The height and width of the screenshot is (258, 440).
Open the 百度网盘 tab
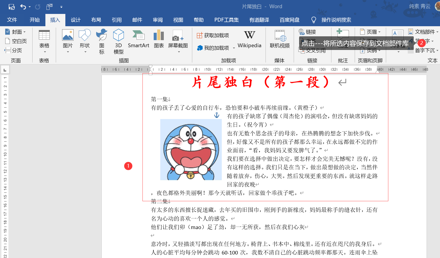(x=290, y=20)
